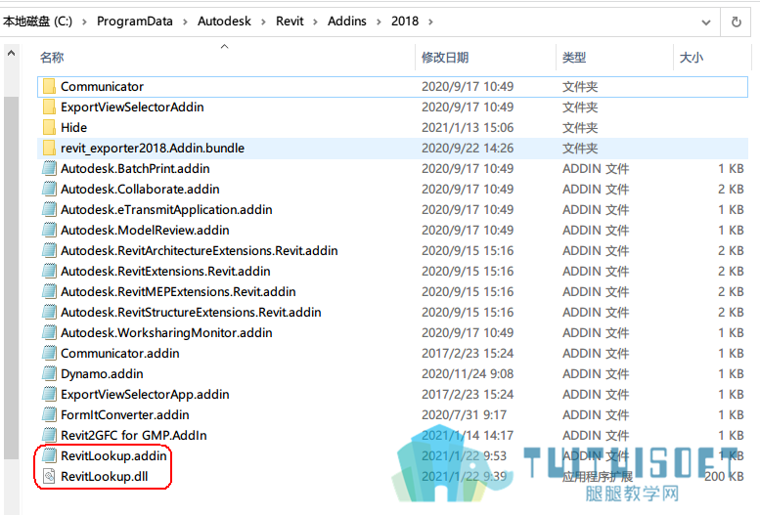Image resolution: width=760 pixels, height=515 pixels.
Task: Click the Autodesk.Collaborate.addin file icon
Action: [x=49, y=189]
